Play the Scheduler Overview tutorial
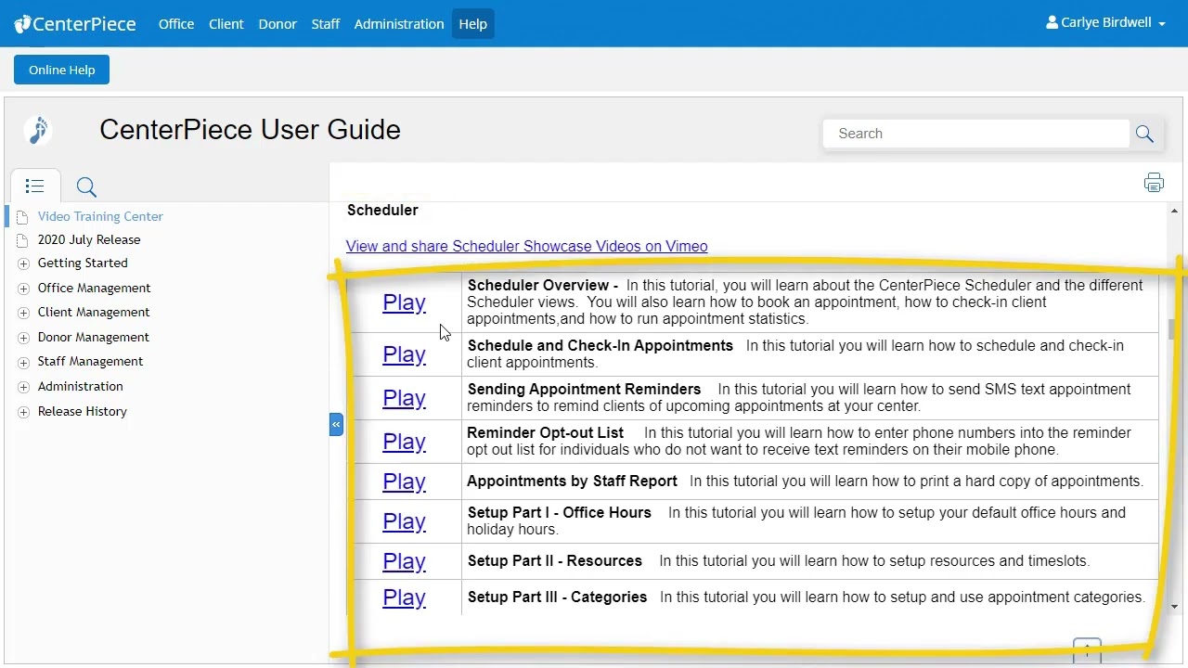The width and height of the screenshot is (1188, 668). [x=404, y=302]
